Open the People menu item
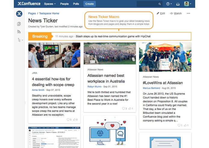Image resolution: width=209 pixels, height=148 pixels. (64, 4)
